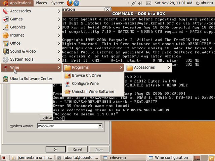Viewport: 215px width, 161px height.
Task: Click the Accessories folder icon in Programs submenu
Action: (130, 67)
